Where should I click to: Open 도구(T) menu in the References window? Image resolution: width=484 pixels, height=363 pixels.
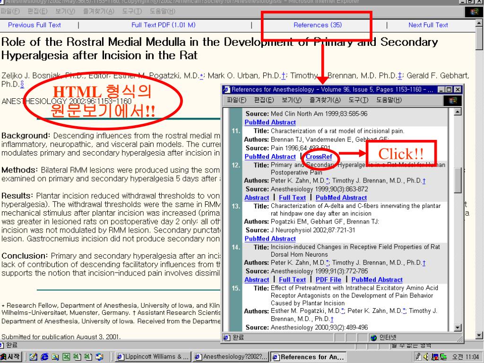(358, 100)
